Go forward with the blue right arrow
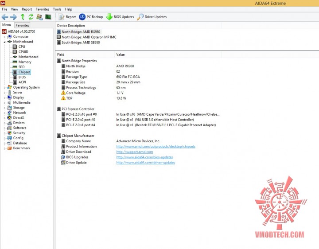319x249 pixels. click(x=13, y=17)
